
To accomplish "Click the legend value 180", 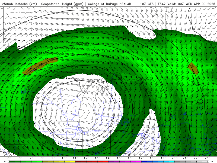I will point(152,158).
